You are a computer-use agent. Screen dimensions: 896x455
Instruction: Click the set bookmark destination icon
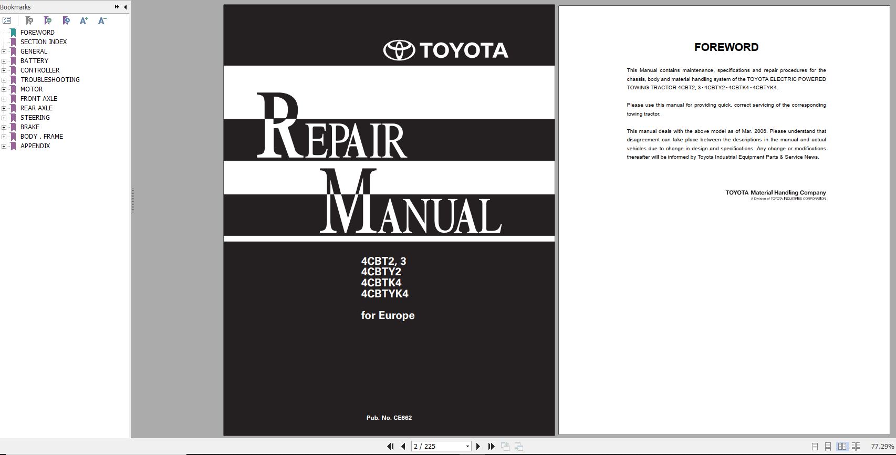[66, 20]
